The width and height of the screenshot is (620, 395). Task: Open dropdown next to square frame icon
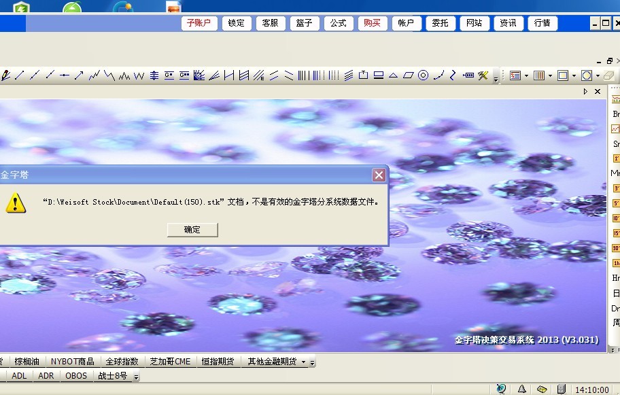pos(574,75)
